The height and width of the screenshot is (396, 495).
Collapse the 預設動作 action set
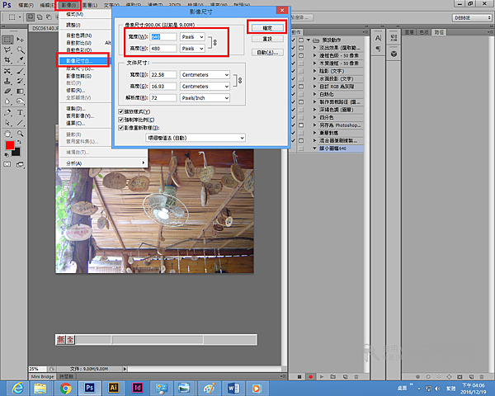pyautogui.click(x=309, y=40)
